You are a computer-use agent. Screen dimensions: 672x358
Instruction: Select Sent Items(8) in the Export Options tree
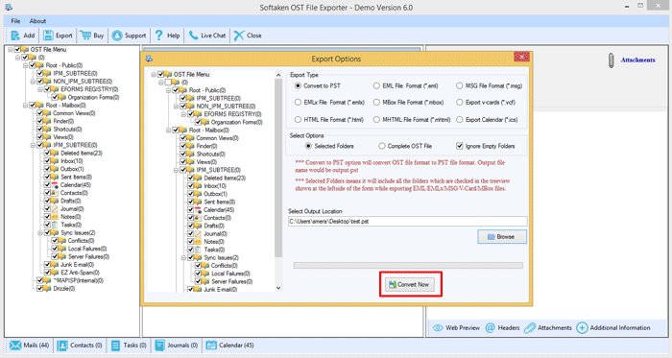pyautogui.click(x=220, y=202)
